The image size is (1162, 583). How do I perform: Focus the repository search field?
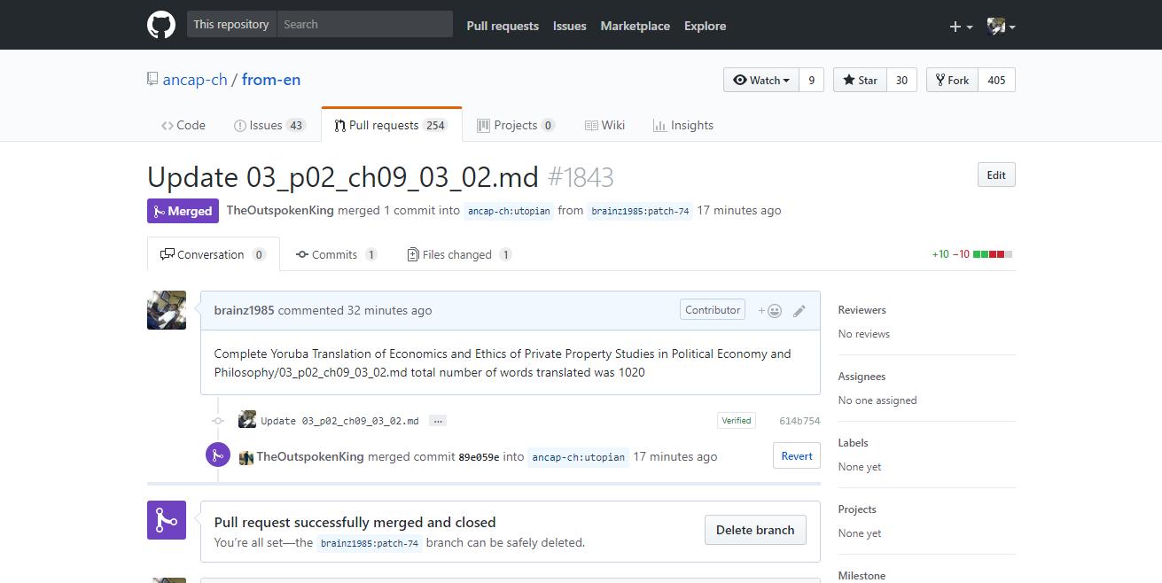tap(364, 25)
